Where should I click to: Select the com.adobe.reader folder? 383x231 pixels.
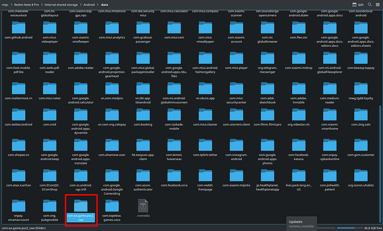click(81, 61)
